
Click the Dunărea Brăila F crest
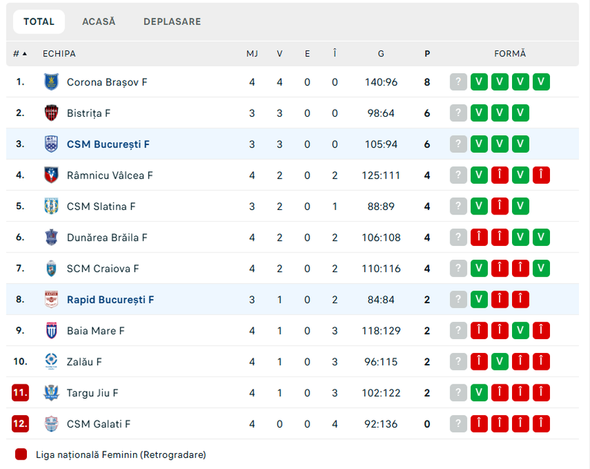pos(51,237)
